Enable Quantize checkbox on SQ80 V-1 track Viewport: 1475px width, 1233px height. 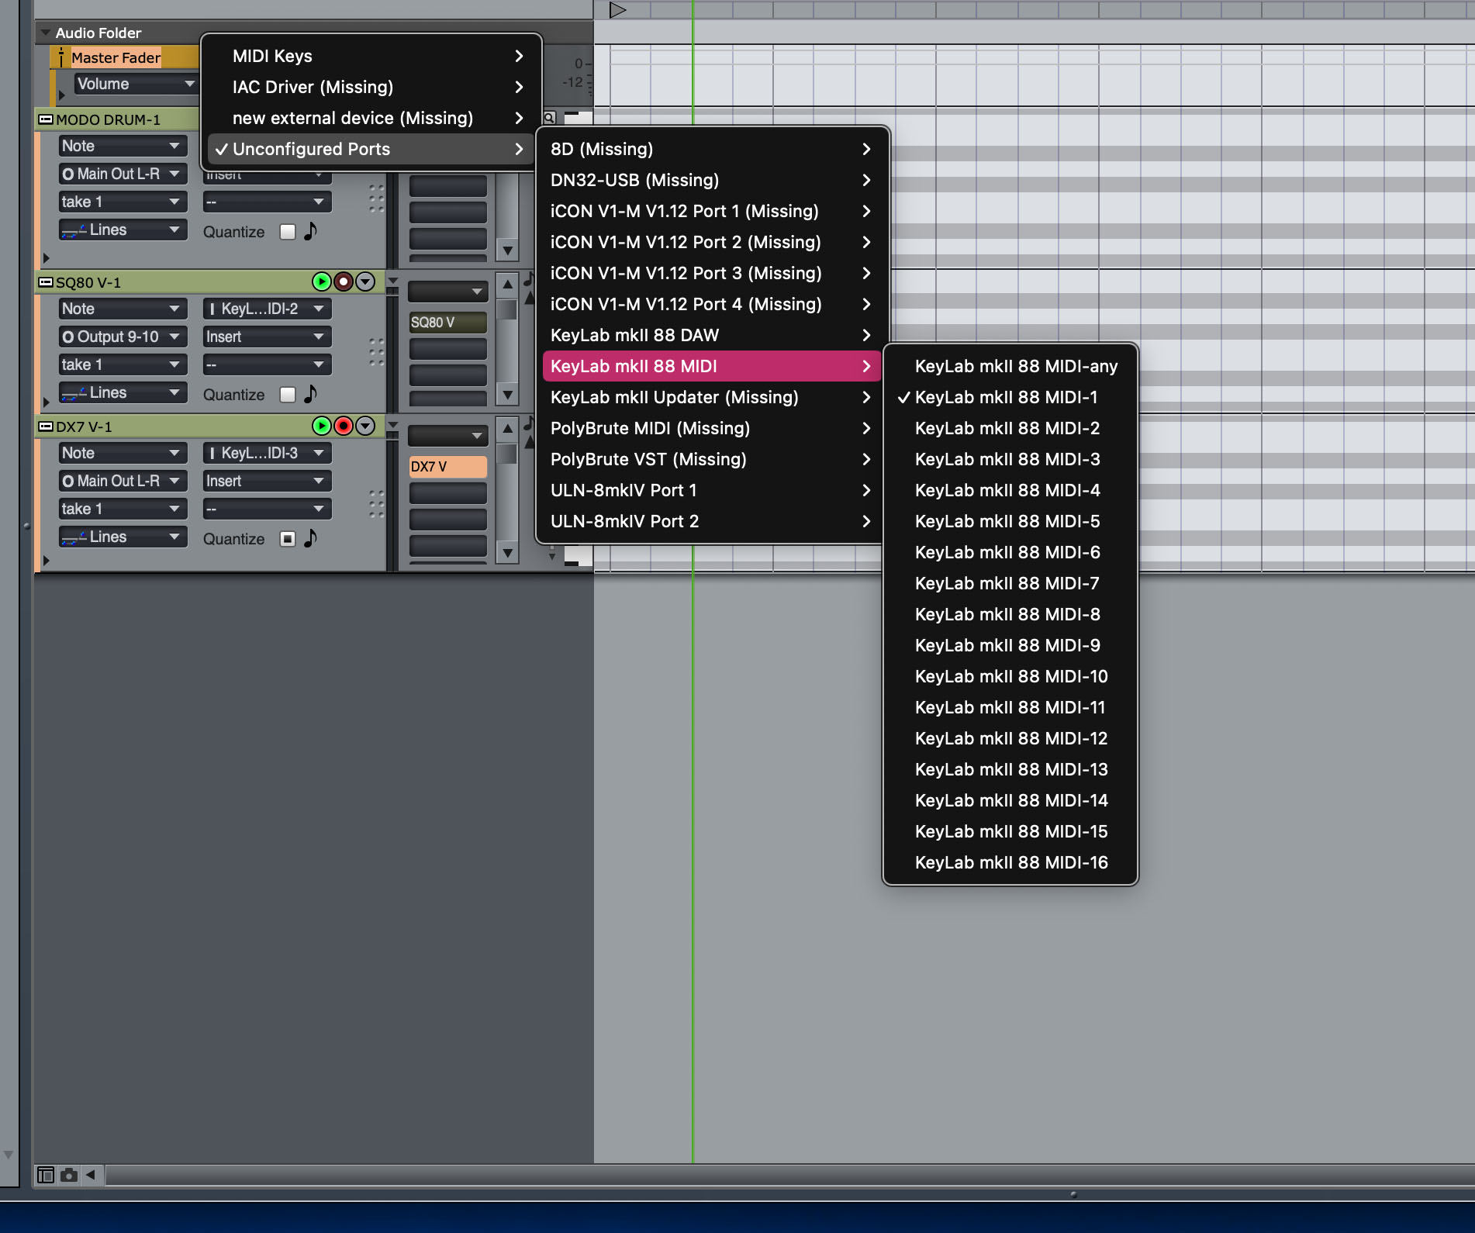tap(287, 395)
